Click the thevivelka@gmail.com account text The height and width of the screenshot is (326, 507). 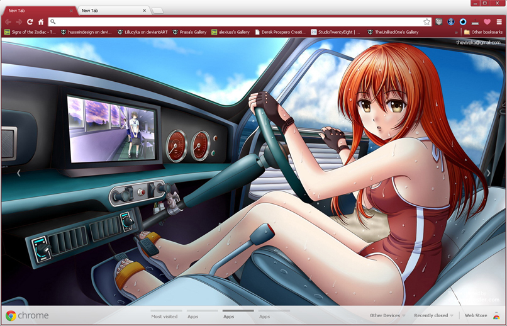click(478, 42)
